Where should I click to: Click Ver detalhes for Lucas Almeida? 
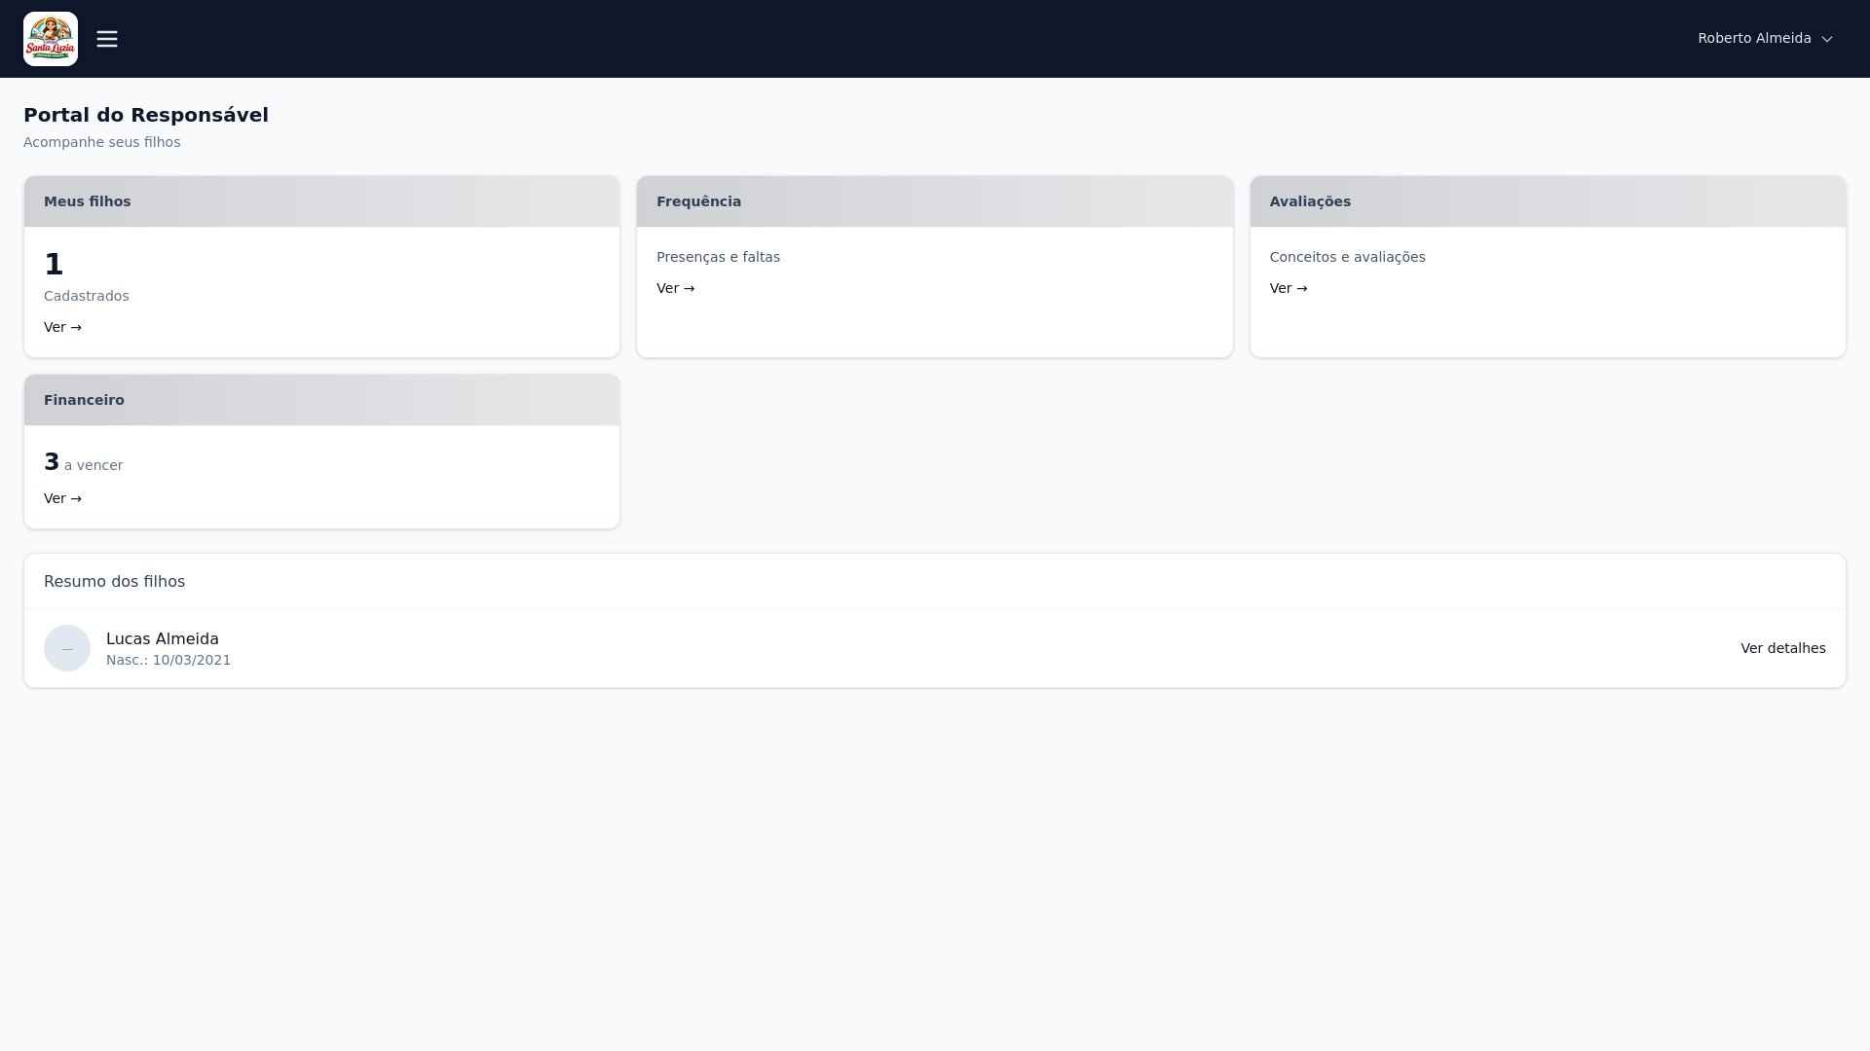[x=1782, y=648]
